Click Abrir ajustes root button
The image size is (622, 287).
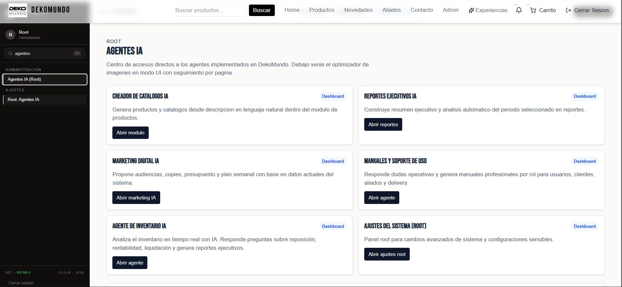387,254
